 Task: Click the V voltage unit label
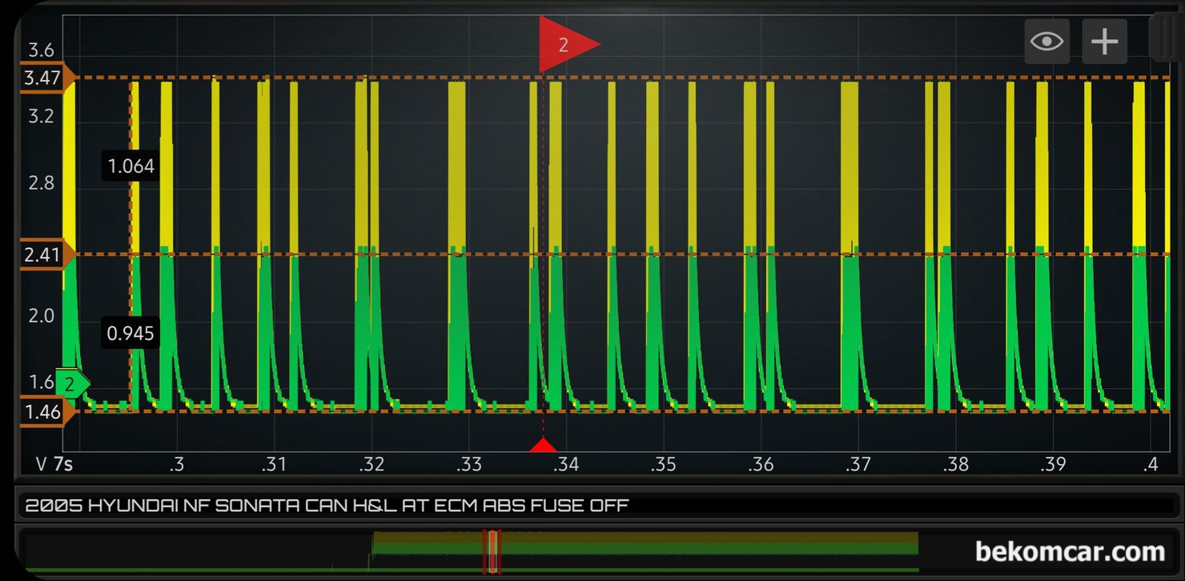42,464
